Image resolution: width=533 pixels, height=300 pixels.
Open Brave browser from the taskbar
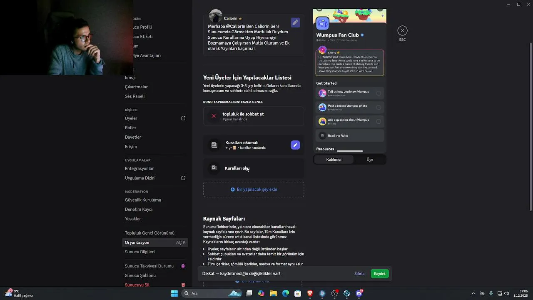click(x=310, y=293)
